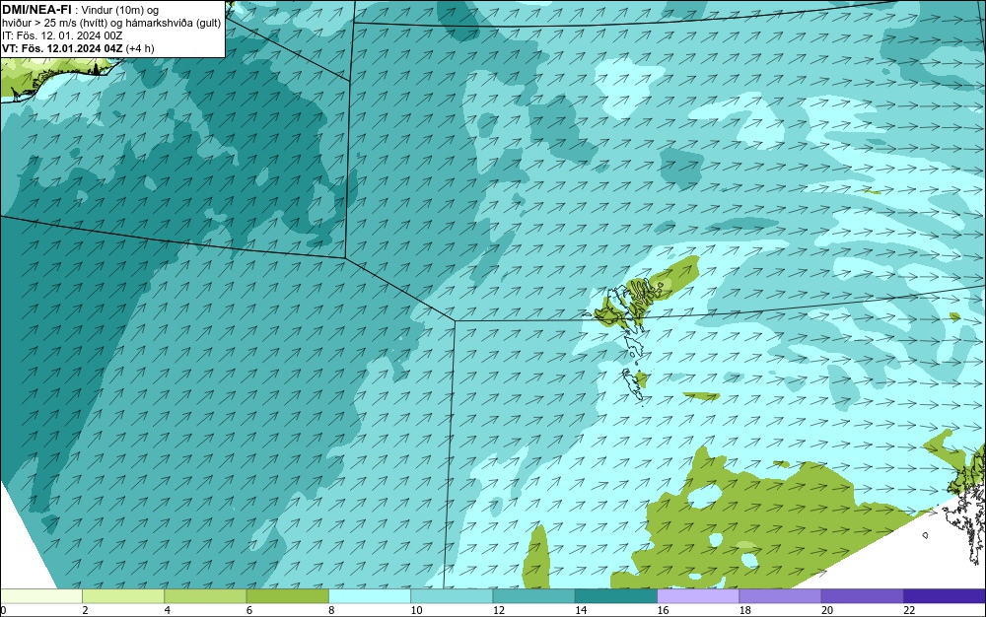Click the 'hviður > 25 m/s (hvítt)' line
This screenshot has width=986, height=617.
(x=52, y=24)
